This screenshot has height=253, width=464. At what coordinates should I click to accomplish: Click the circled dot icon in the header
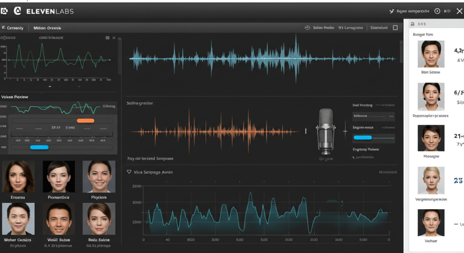pyautogui.click(x=437, y=11)
